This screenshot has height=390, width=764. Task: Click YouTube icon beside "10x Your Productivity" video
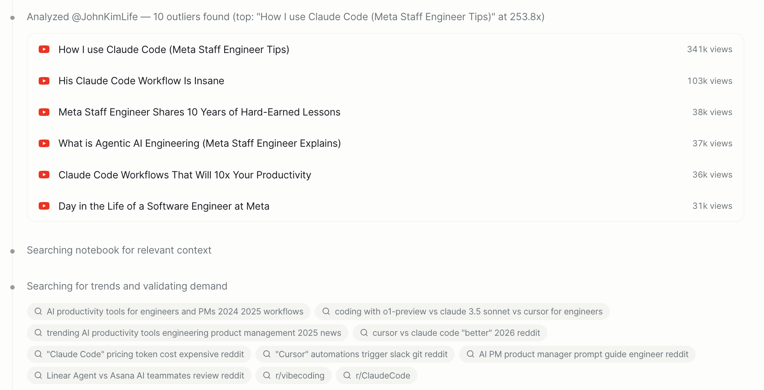click(44, 174)
